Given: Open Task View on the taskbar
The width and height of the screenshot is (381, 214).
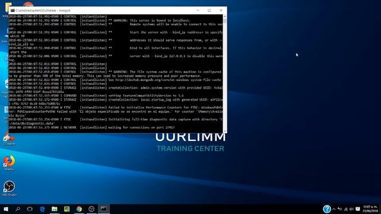Looking at the screenshot, I should 30,209.
